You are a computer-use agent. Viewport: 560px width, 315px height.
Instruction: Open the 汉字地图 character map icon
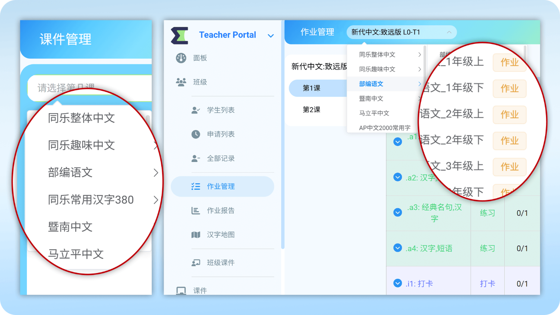[196, 234]
